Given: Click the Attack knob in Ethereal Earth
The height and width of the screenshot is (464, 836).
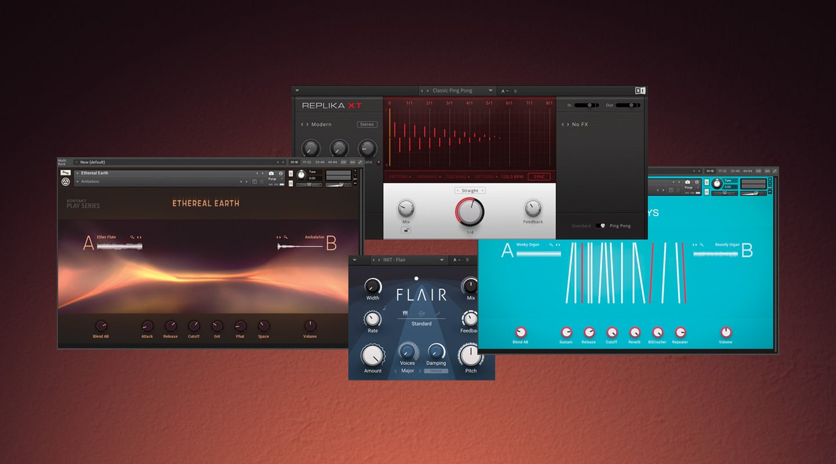Looking at the screenshot, I should (147, 326).
